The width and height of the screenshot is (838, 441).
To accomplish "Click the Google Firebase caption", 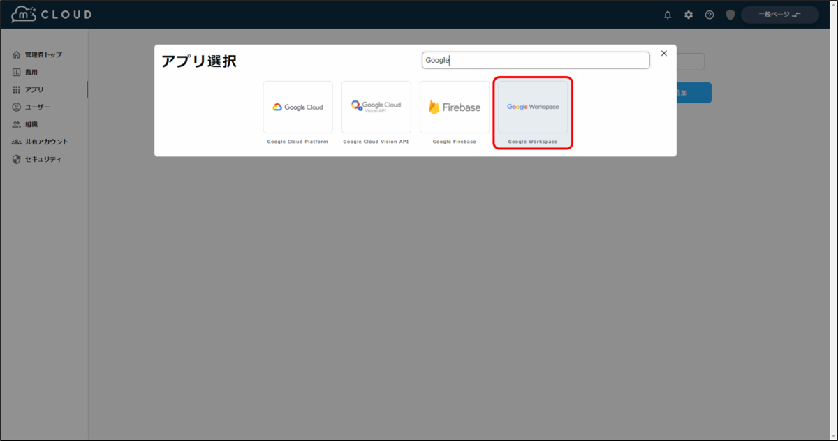I will [455, 142].
